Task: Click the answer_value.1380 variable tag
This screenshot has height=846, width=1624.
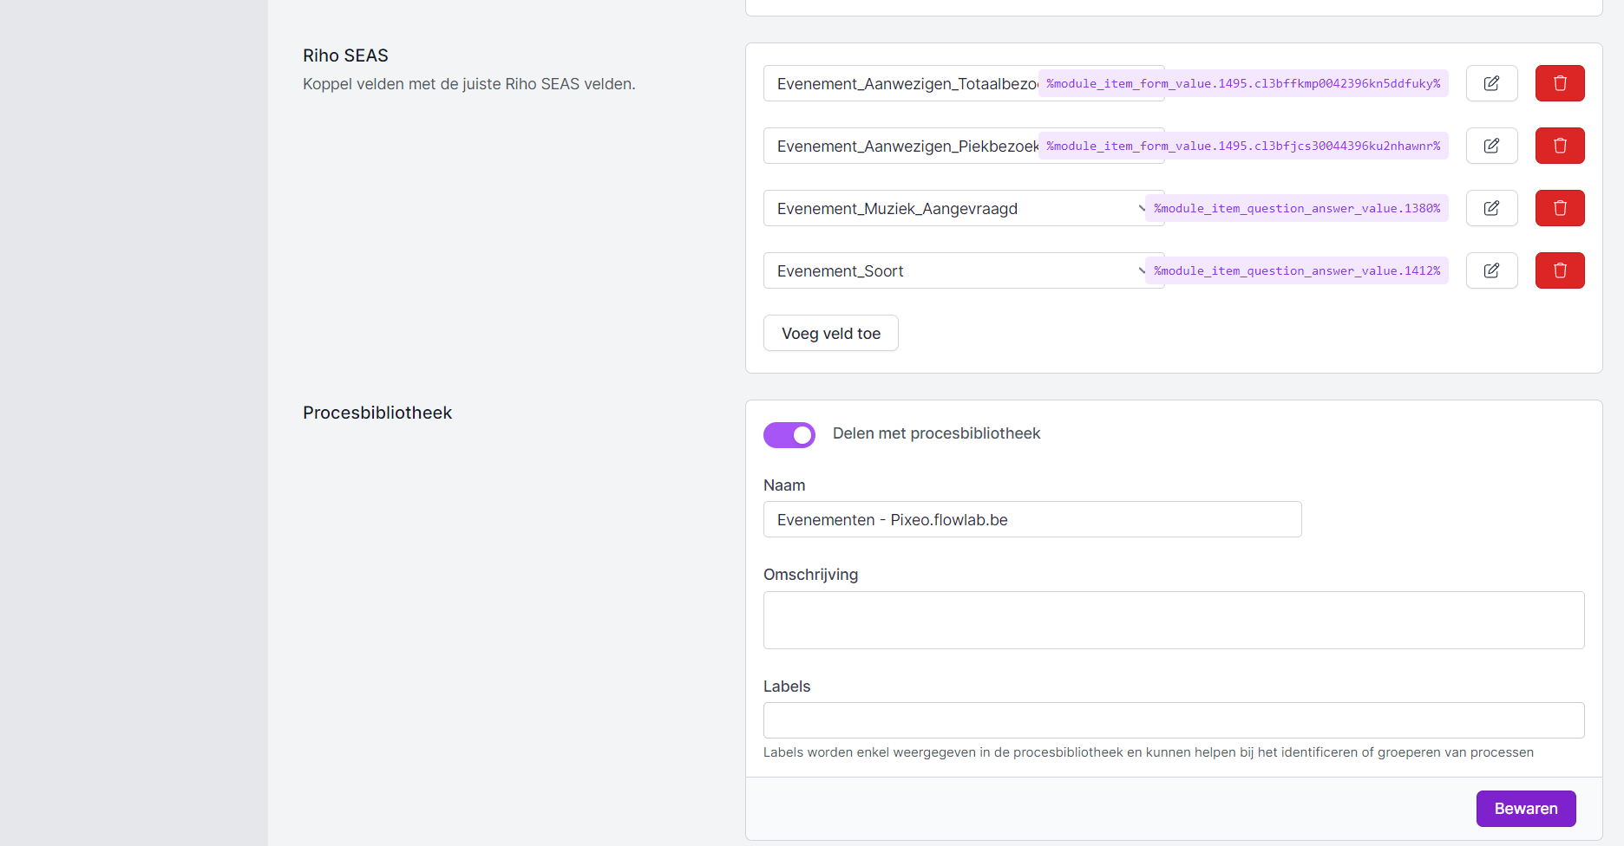Action: click(x=1296, y=208)
